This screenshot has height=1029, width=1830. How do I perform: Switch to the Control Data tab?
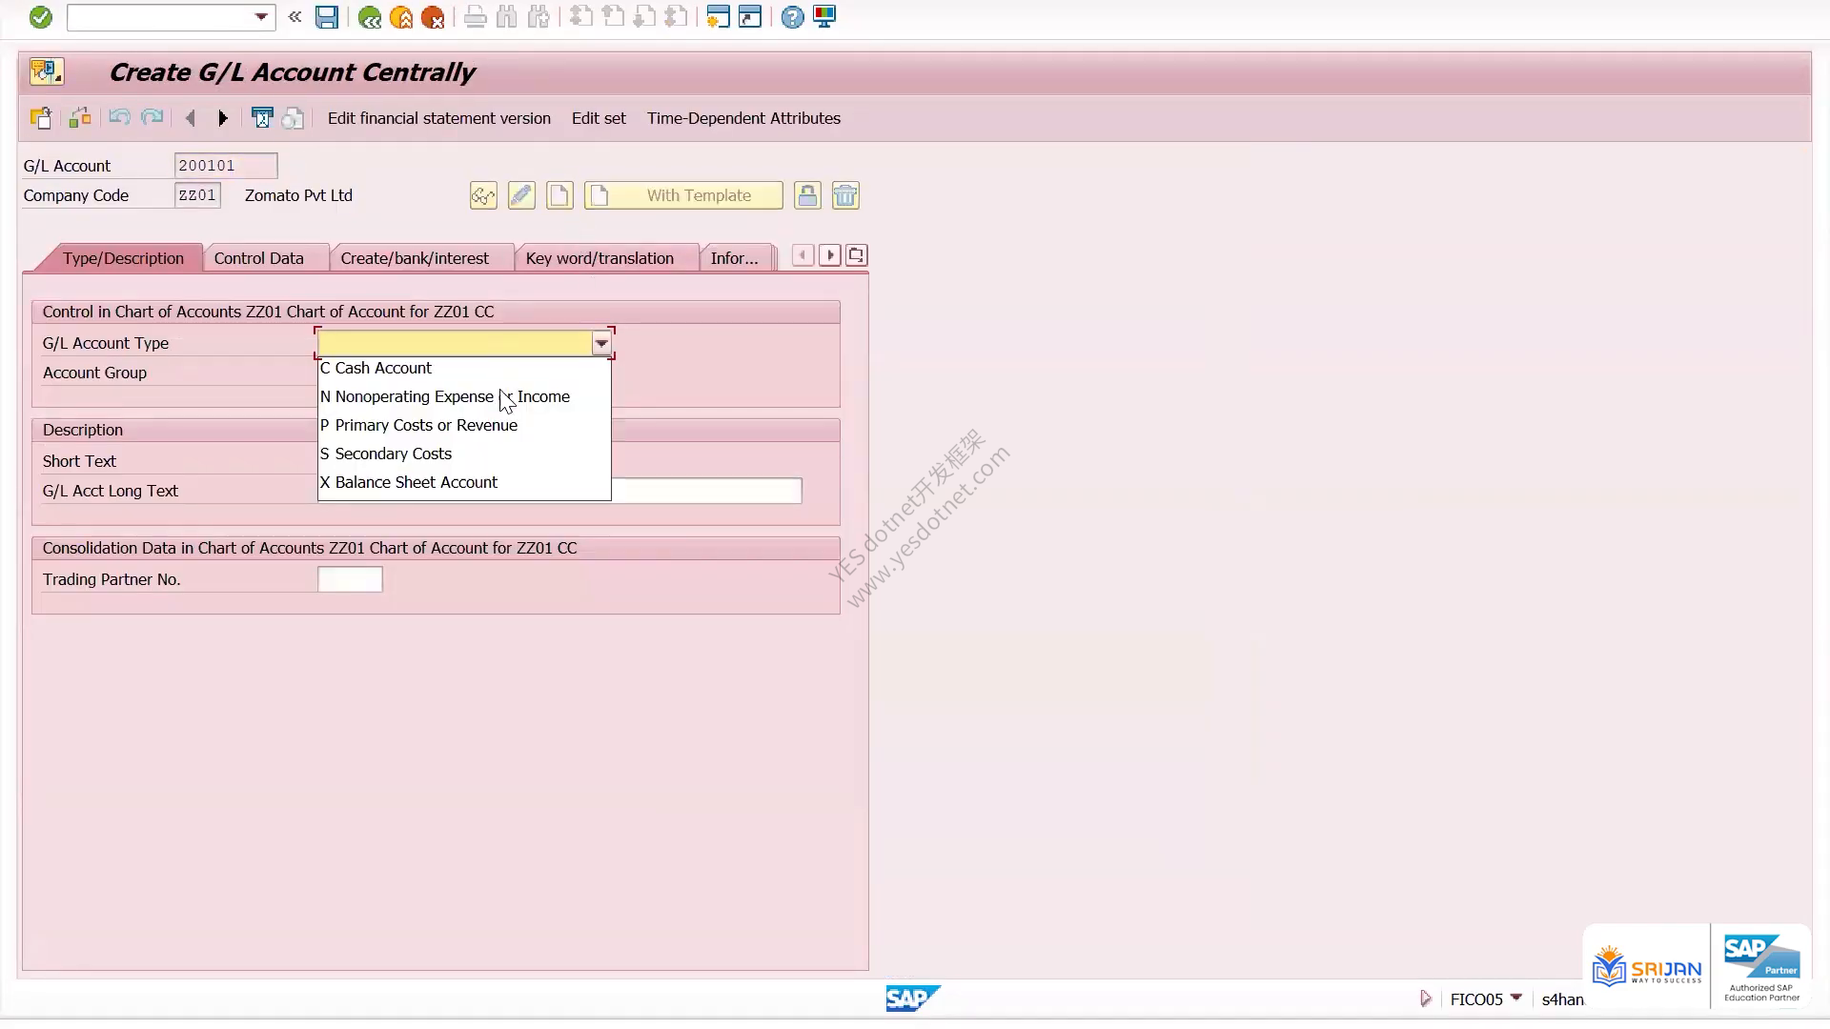tap(258, 258)
